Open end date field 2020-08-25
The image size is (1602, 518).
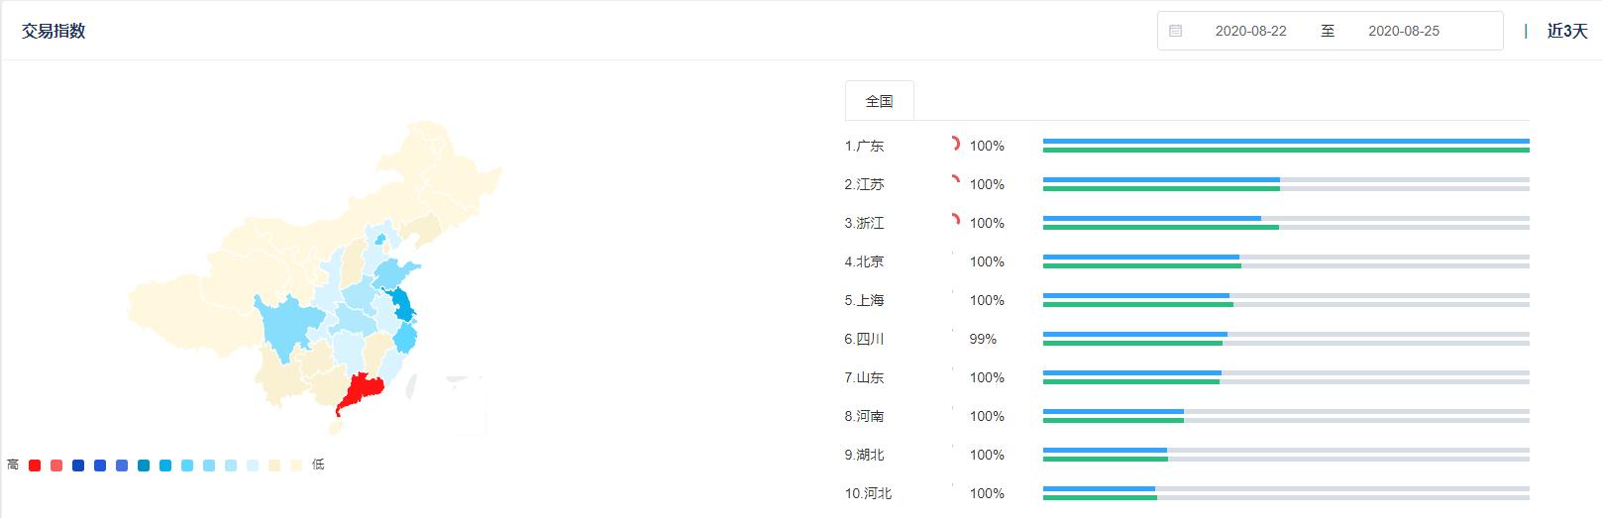(x=1403, y=31)
